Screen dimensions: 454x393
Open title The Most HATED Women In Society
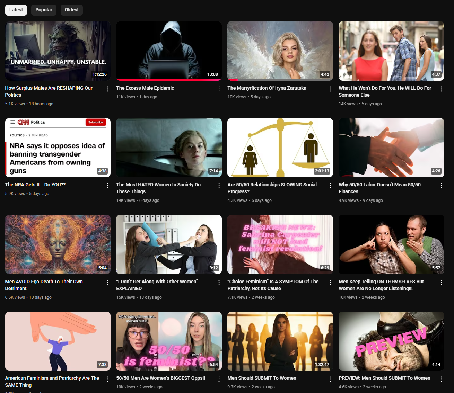(158, 188)
